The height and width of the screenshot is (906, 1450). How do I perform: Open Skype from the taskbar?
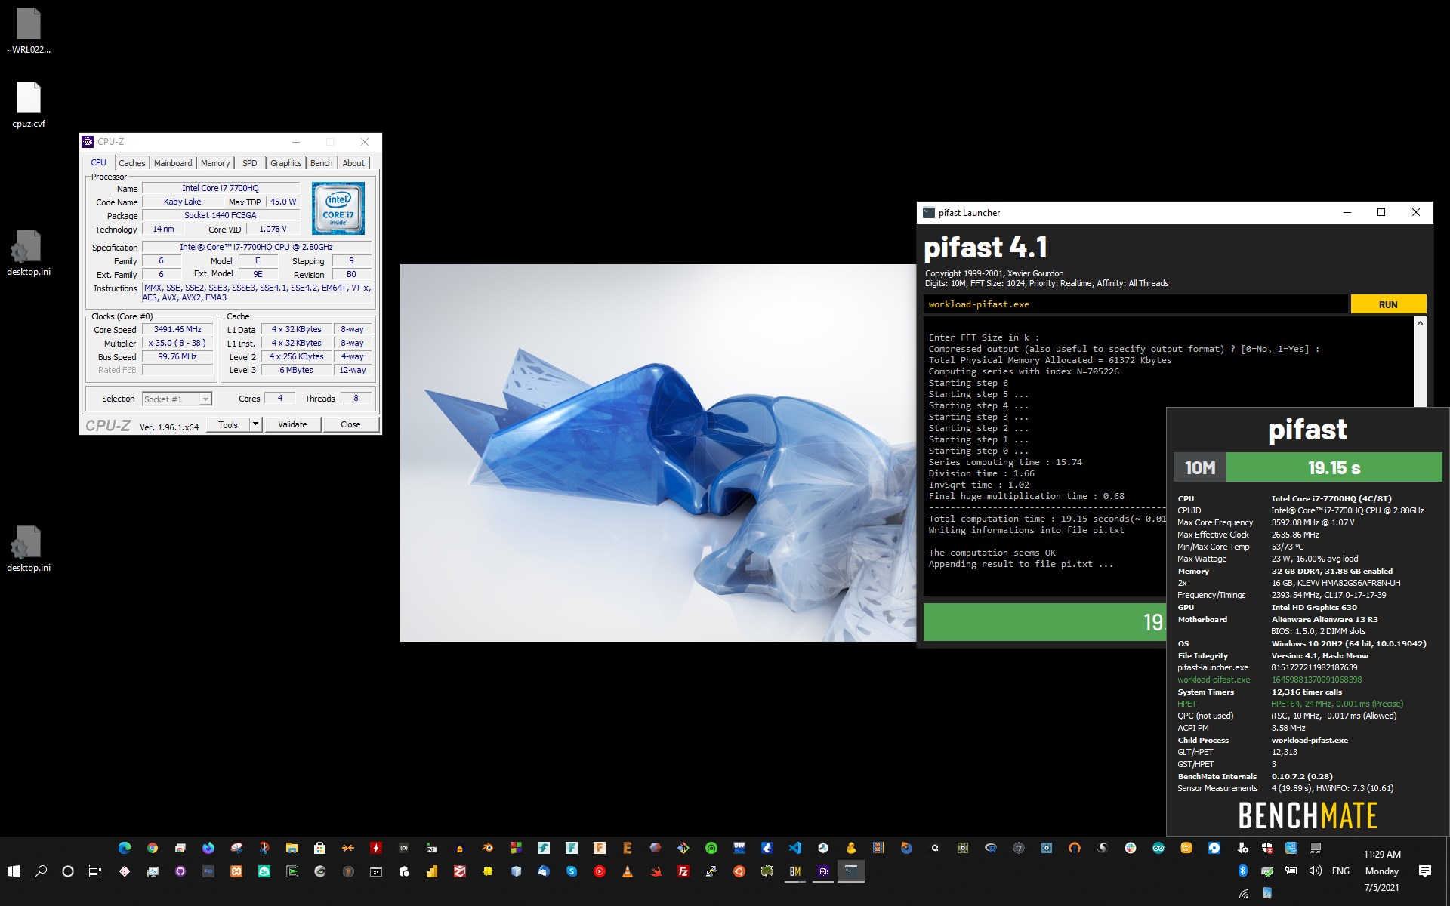[572, 871]
